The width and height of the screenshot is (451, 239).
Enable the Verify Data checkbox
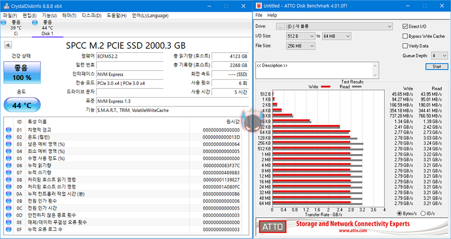(x=405, y=46)
